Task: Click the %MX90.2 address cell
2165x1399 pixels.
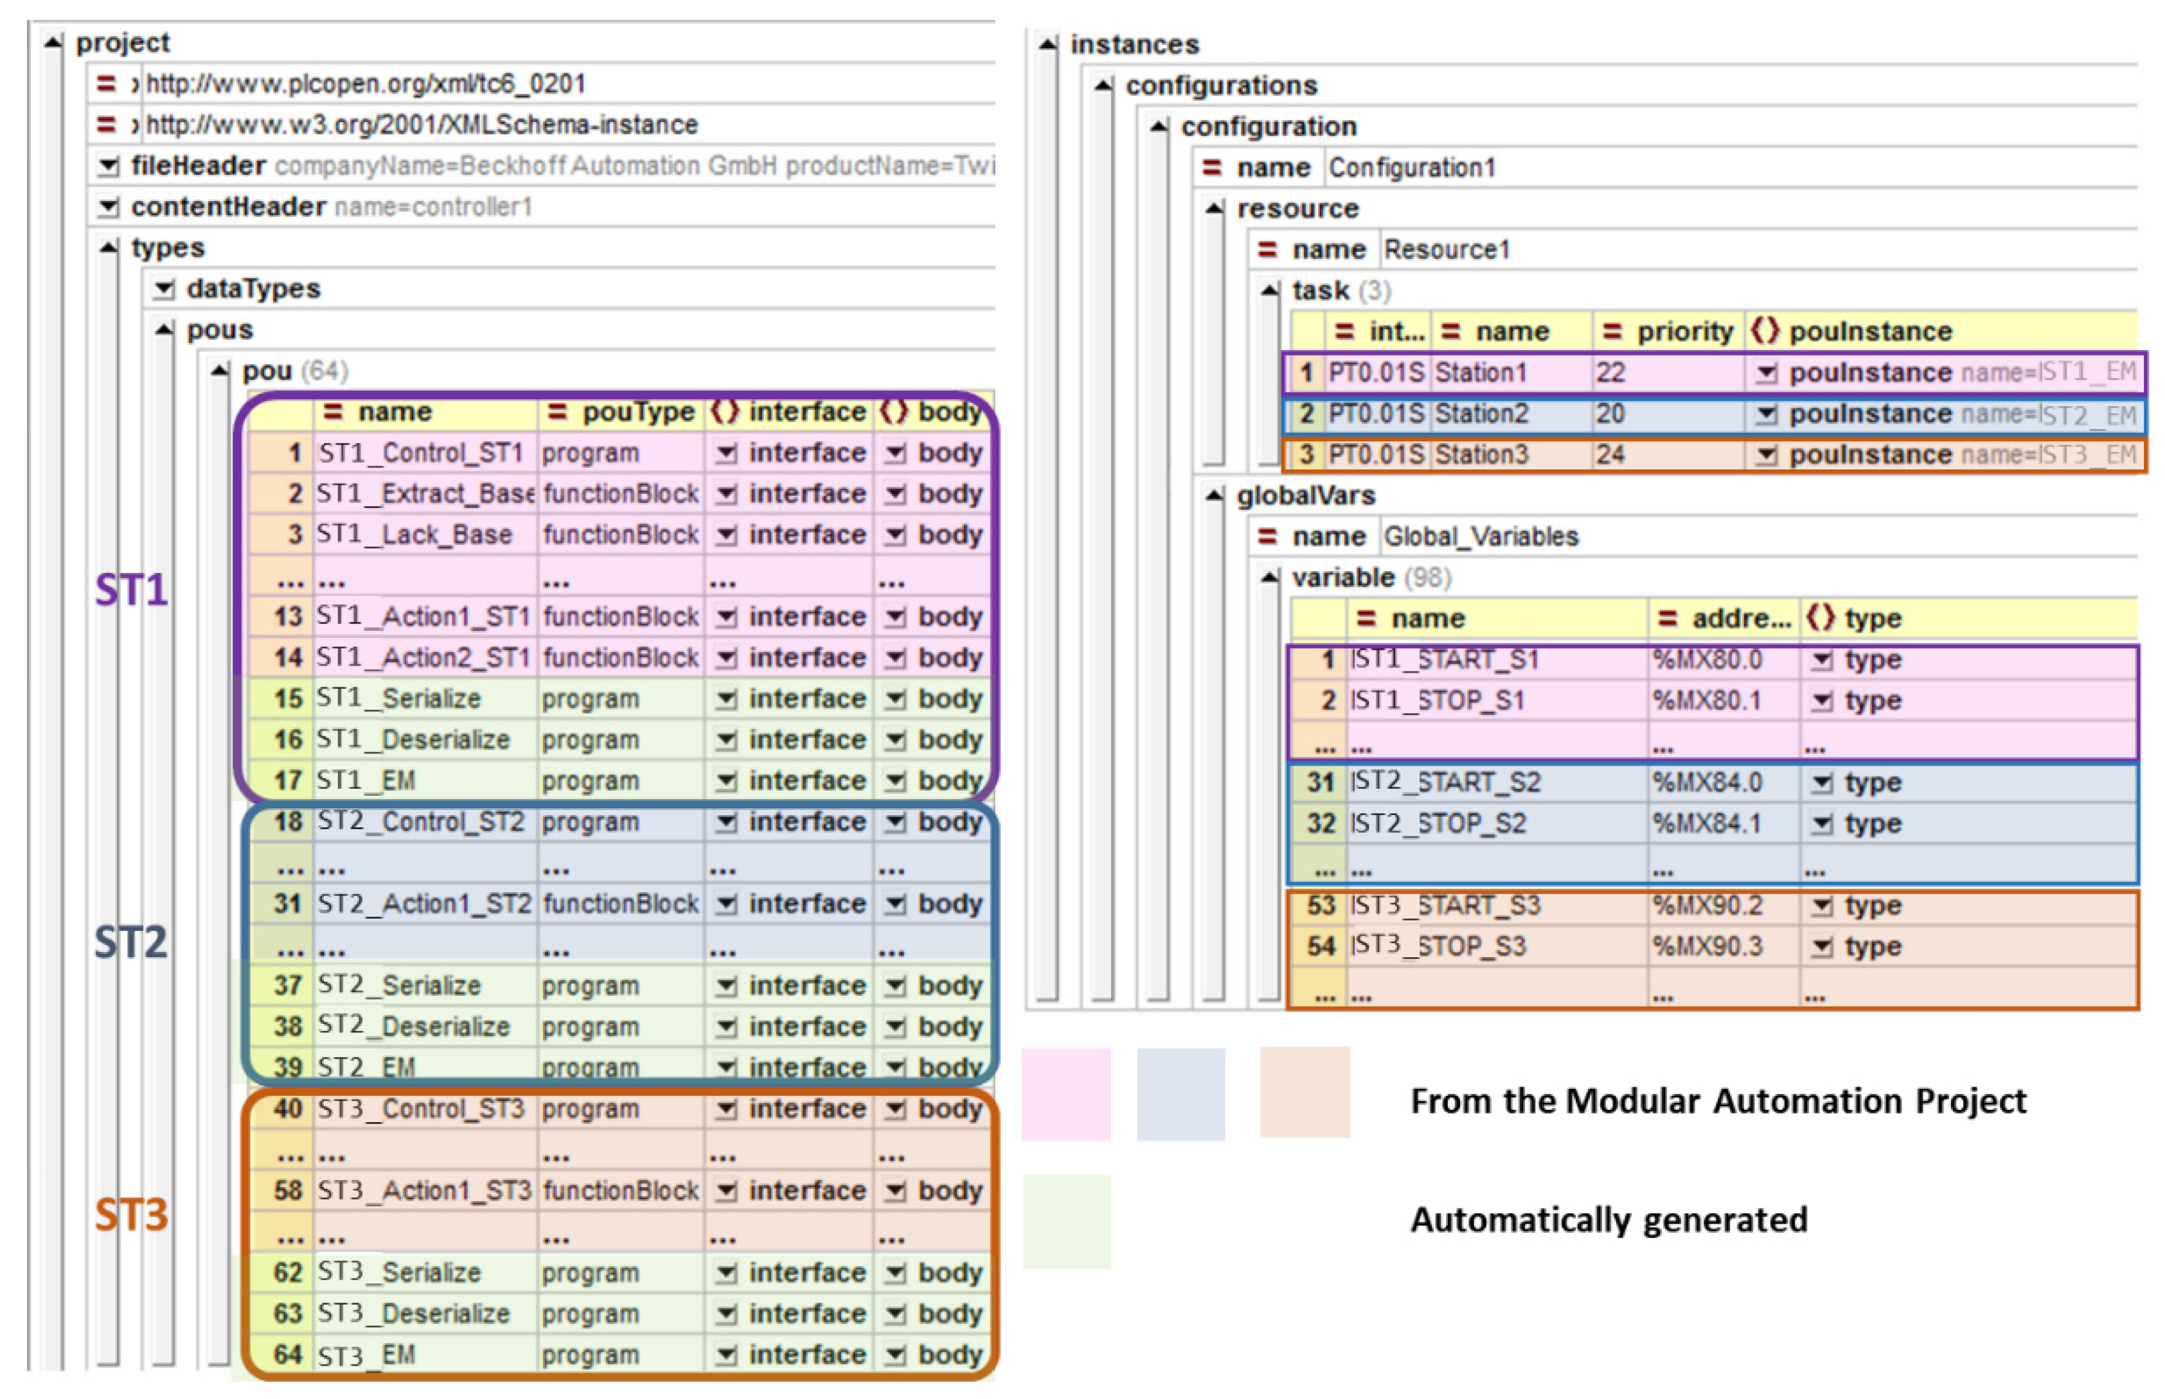Action: tap(1708, 906)
